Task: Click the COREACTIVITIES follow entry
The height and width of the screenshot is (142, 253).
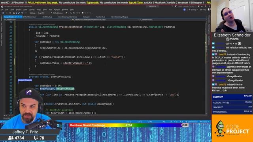Action: [232, 103]
